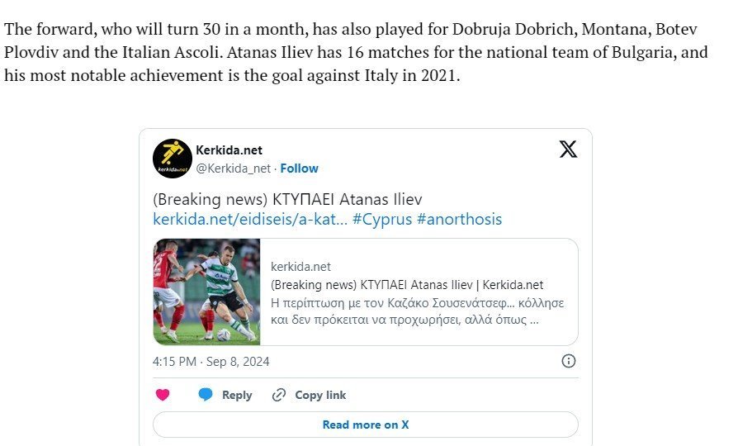738x446 pixels.
Task: Click the Reply text label
Action: pos(237,395)
